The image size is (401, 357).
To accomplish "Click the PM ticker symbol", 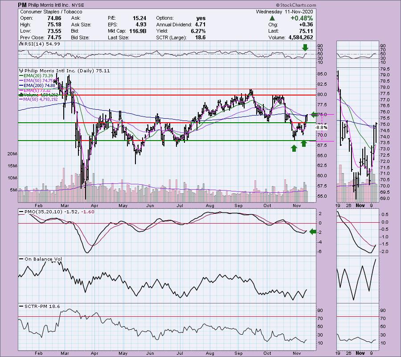I will point(22,5).
